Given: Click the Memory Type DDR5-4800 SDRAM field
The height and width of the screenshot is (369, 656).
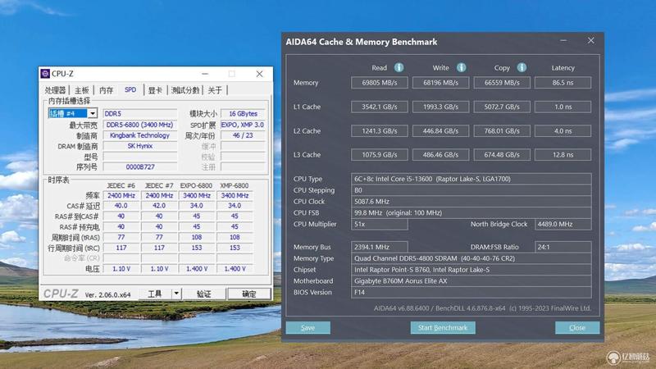Looking at the screenshot, I should (471, 258).
